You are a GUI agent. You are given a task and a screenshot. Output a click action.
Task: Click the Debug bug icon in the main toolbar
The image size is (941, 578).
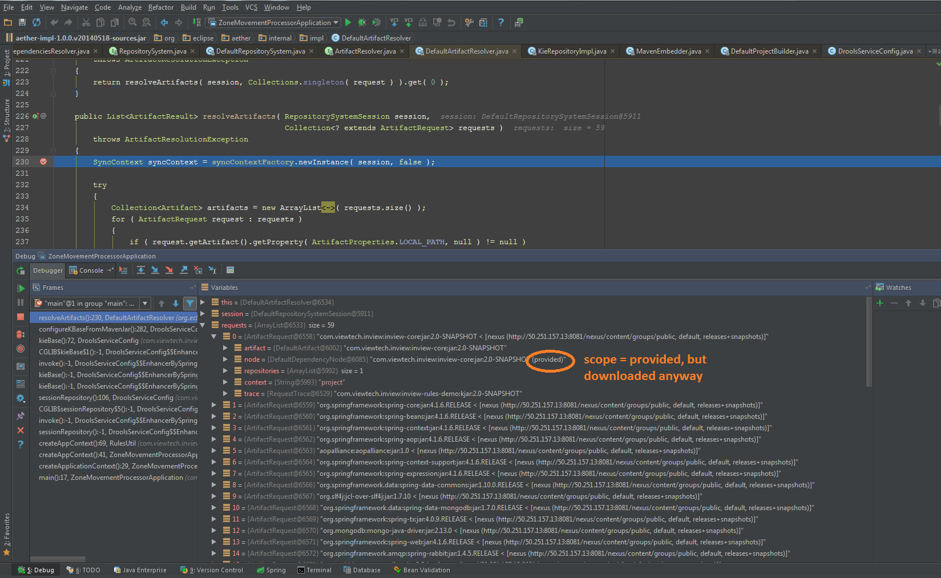(362, 23)
